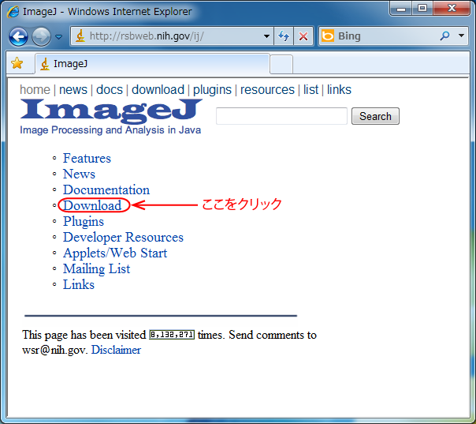Click the circled Download link
The width and height of the screenshot is (476, 424).
click(92, 205)
